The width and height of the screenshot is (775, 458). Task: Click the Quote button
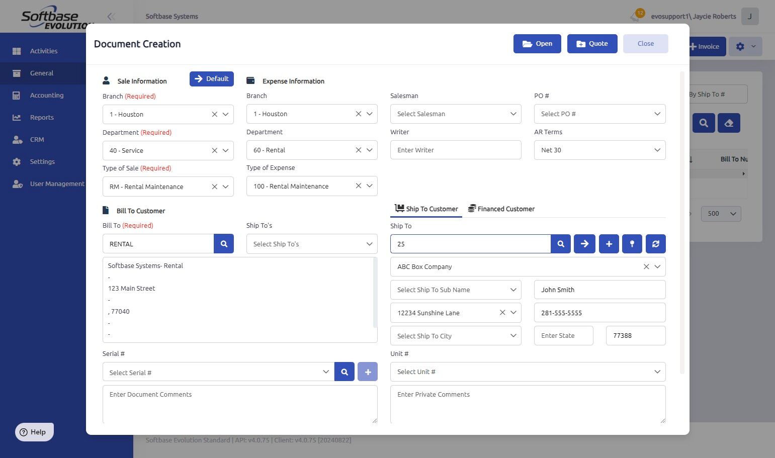pos(592,44)
